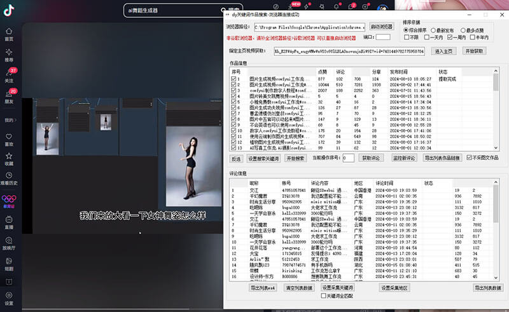Click the Douyin logo in the top-left corner
Viewport: 509px width, 312px height.
click(9, 10)
